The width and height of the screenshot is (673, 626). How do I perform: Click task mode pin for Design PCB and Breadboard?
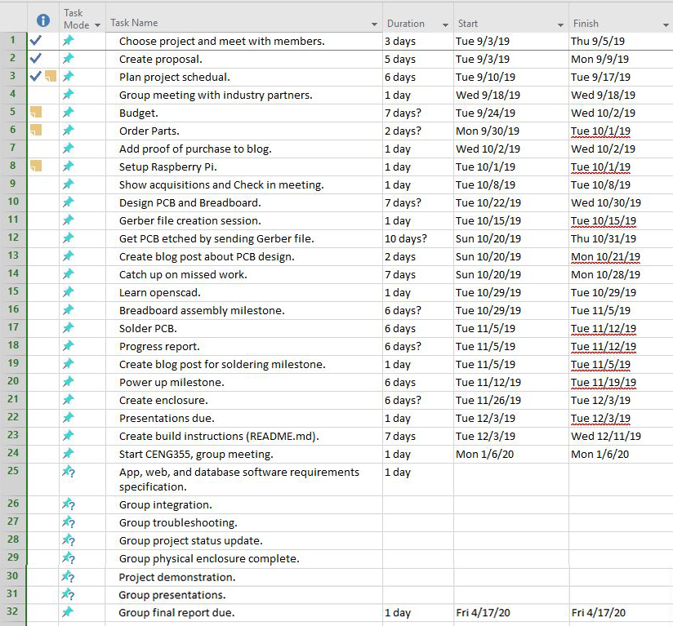69,202
